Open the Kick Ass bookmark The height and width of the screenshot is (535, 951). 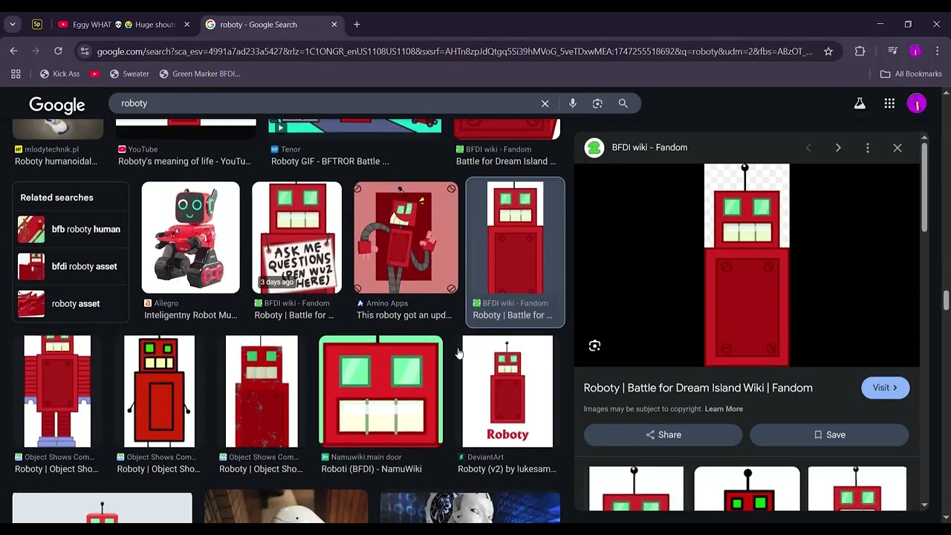[59, 74]
